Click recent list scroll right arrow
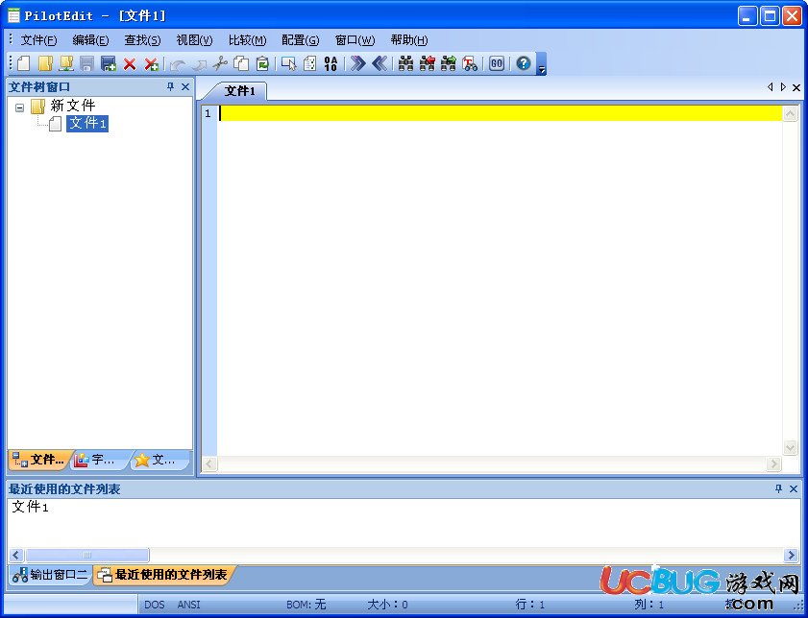808x618 pixels. [x=791, y=555]
